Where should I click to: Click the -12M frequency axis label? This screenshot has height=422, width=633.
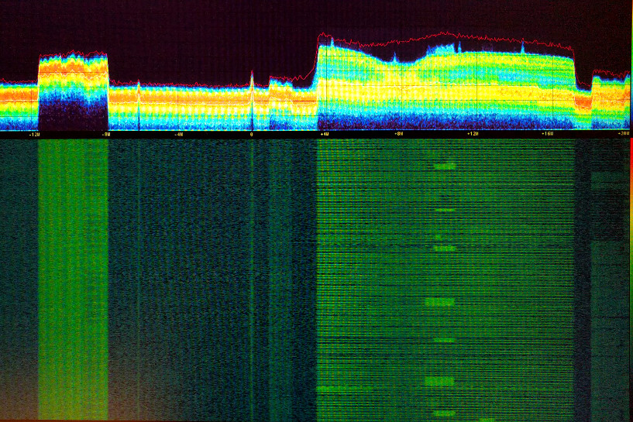click(34, 135)
